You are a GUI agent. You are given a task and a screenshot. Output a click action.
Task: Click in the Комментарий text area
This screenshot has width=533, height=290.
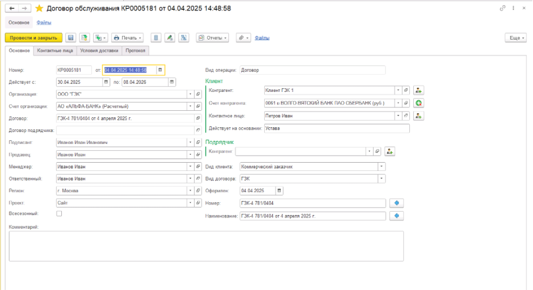[206, 246]
